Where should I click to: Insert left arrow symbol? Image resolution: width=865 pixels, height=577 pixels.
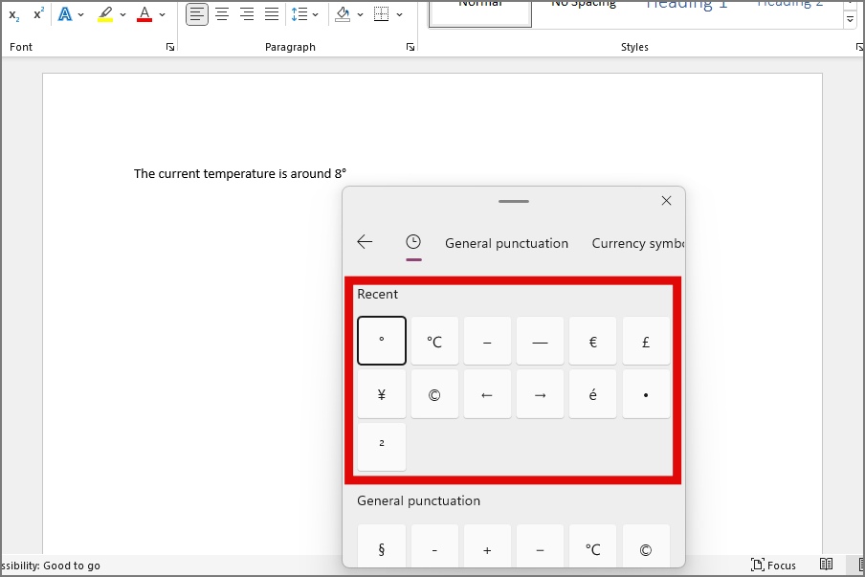click(x=487, y=394)
